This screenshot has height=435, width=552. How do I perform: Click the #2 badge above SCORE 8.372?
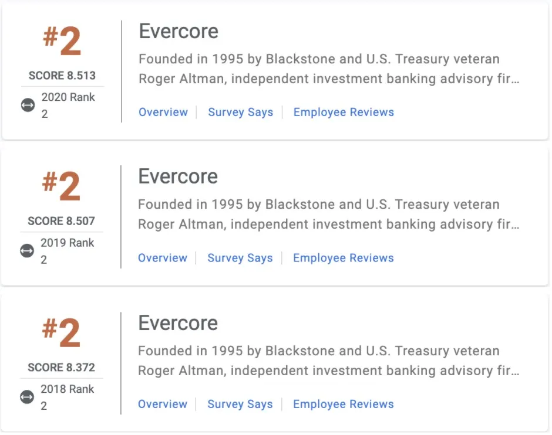(61, 333)
